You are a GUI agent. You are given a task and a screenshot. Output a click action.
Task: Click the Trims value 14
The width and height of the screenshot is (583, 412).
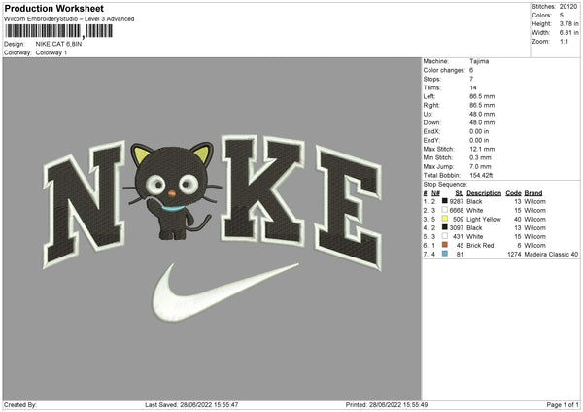click(x=473, y=87)
